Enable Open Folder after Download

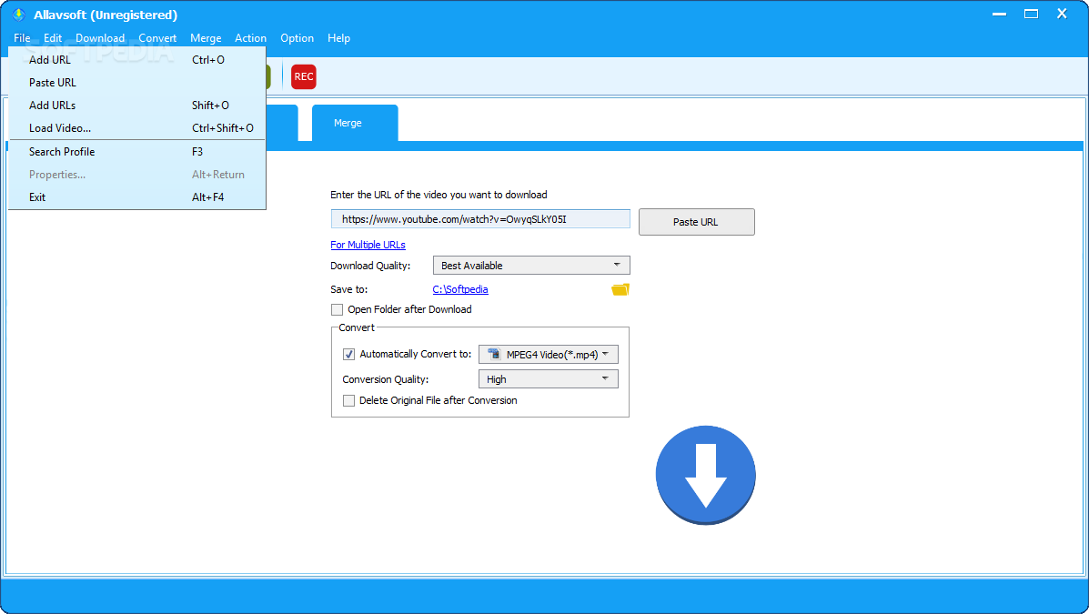tap(337, 310)
